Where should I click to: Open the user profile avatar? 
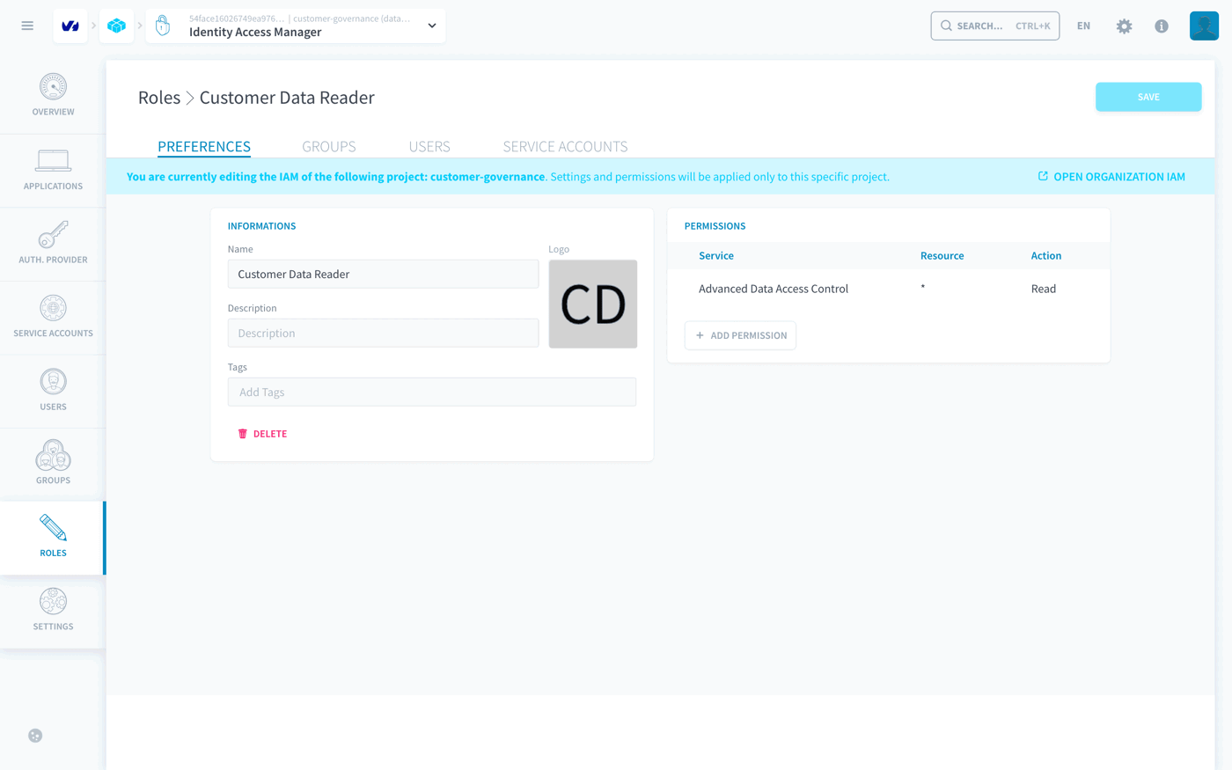[x=1204, y=26]
